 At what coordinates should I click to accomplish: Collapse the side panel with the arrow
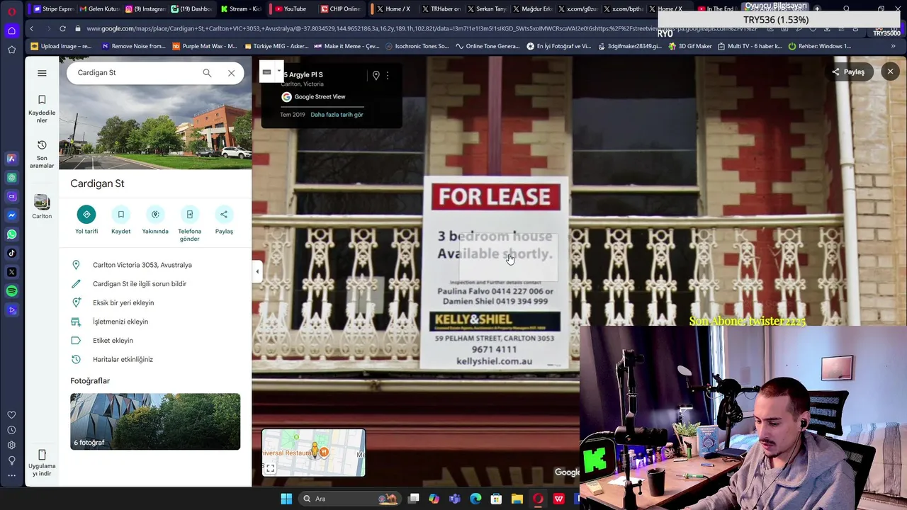click(x=257, y=271)
